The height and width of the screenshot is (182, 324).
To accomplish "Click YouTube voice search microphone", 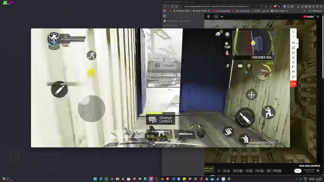I will (208, 16).
